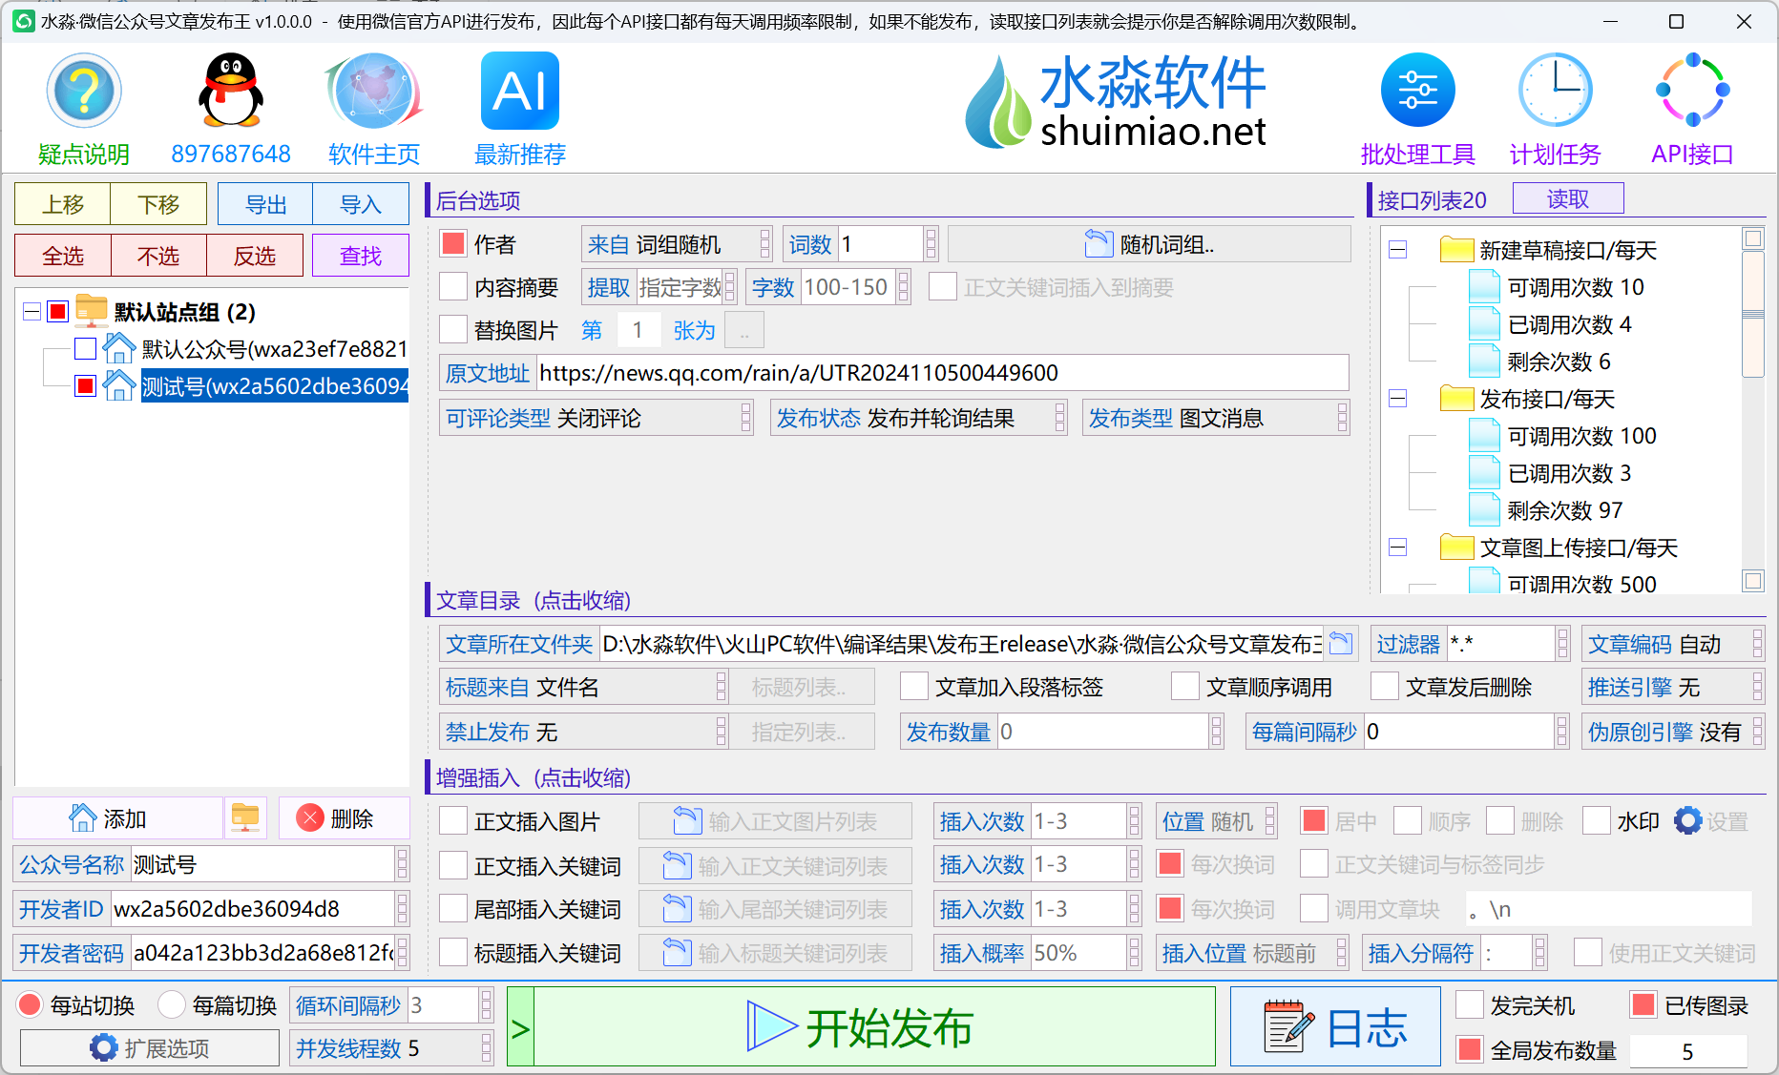Open the 标题来自 dropdown
The image size is (1779, 1075).
click(584, 687)
